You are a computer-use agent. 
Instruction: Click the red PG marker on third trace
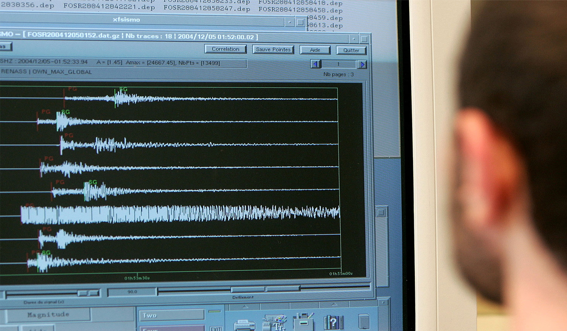69,136
